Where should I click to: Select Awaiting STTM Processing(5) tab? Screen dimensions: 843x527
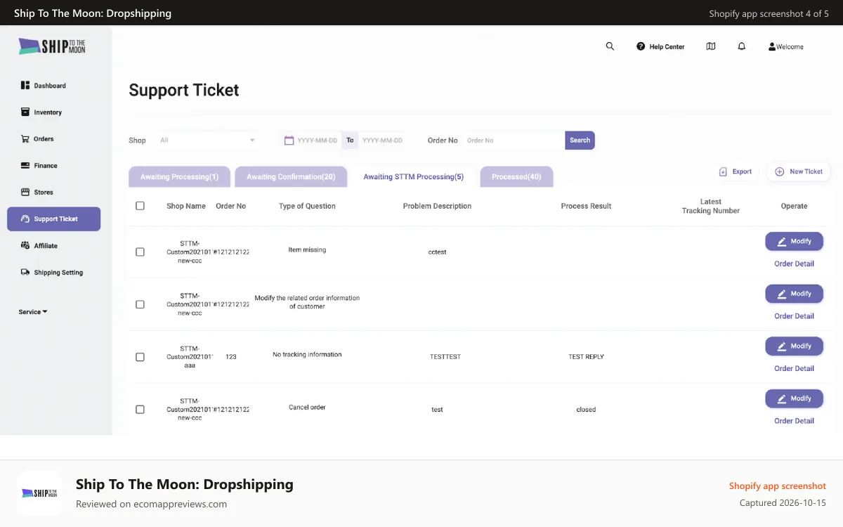[x=413, y=176]
